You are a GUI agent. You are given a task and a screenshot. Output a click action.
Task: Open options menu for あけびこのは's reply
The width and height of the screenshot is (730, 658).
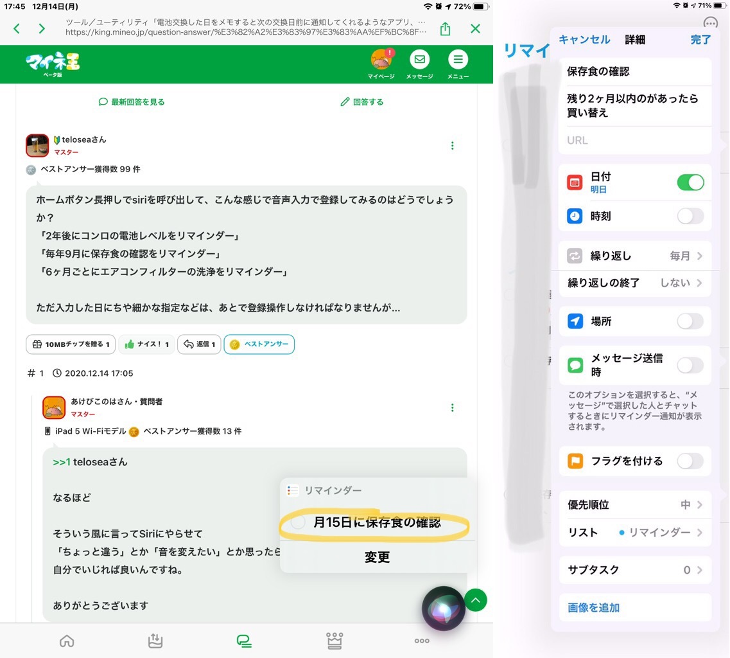click(x=452, y=408)
